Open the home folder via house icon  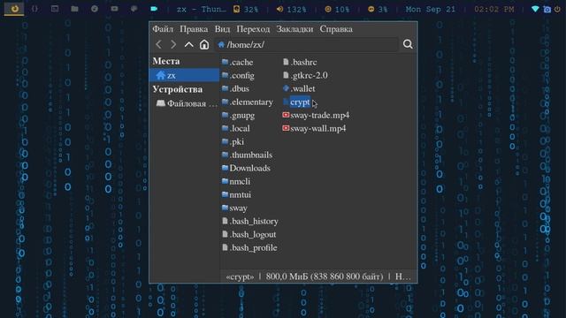[204, 44]
